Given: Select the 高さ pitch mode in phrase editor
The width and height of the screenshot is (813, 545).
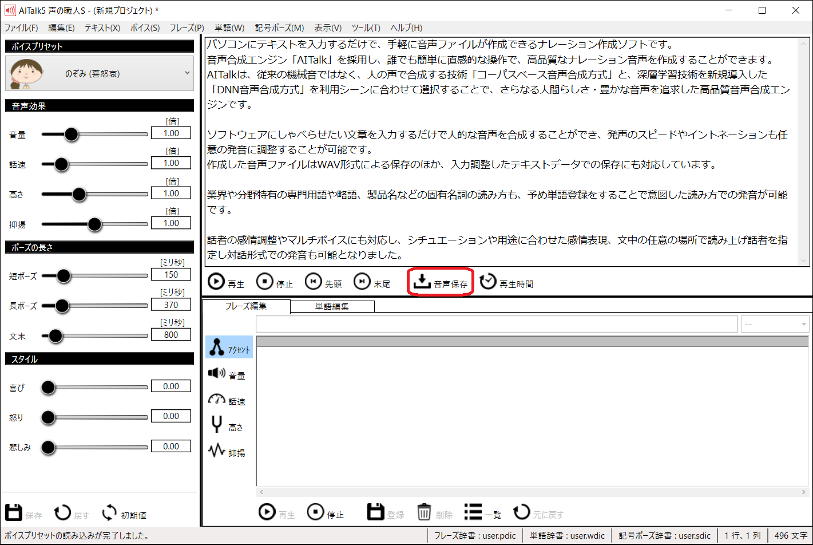Looking at the screenshot, I should click(x=226, y=426).
